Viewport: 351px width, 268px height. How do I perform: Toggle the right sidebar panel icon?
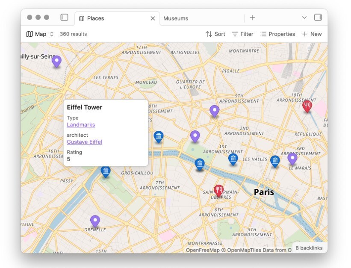click(318, 18)
